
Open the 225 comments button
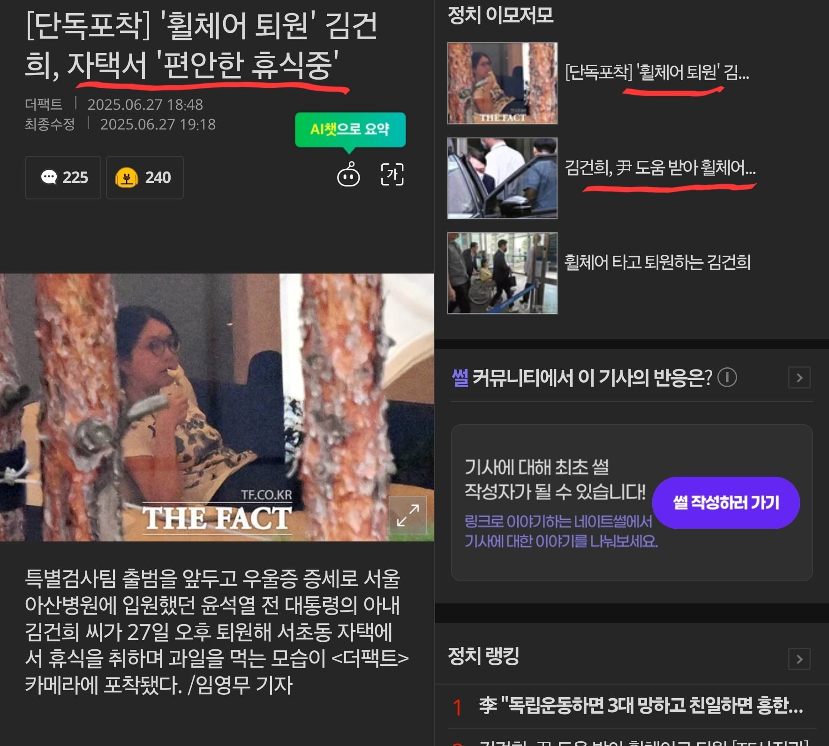(63, 177)
